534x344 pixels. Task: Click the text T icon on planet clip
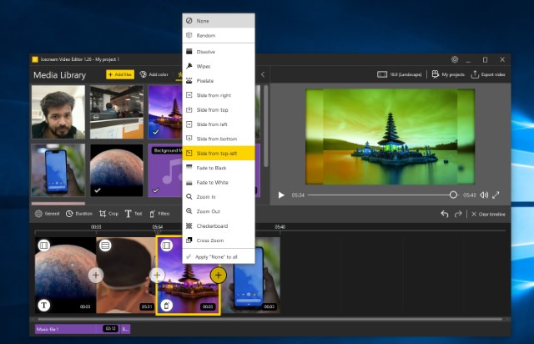[x=44, y=305]
